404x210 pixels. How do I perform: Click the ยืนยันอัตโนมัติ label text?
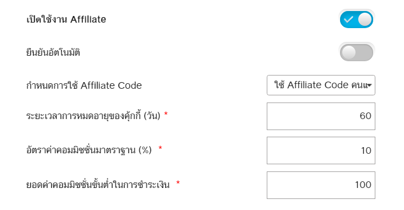[x=53, y=52]
